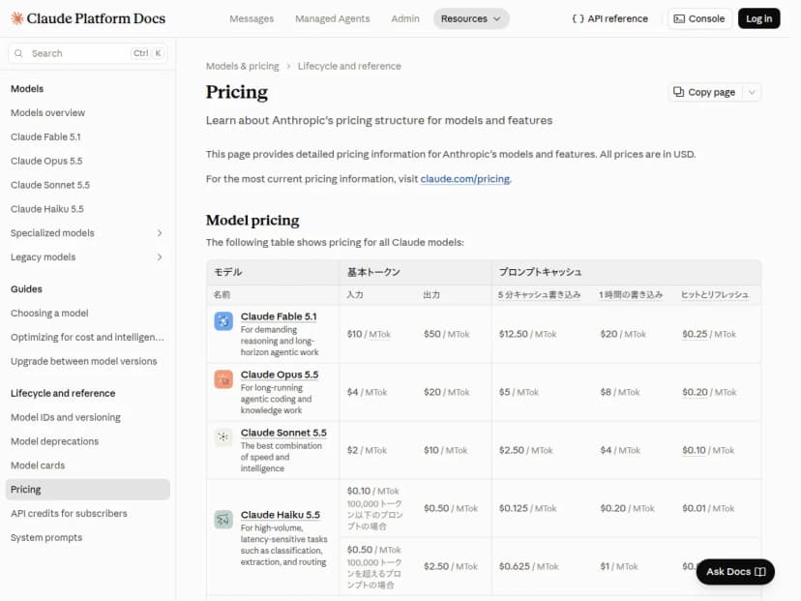Click the book icon in Ask Docs
The height and width of the screenshot is (601, 801).
760,571
